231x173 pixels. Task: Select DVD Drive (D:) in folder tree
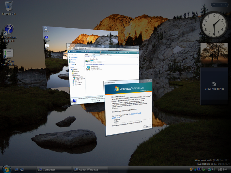[79, 79]
